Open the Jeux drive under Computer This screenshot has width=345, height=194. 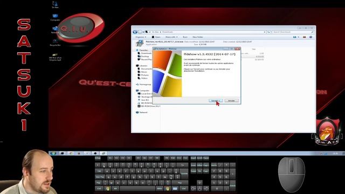coord(143,100)
